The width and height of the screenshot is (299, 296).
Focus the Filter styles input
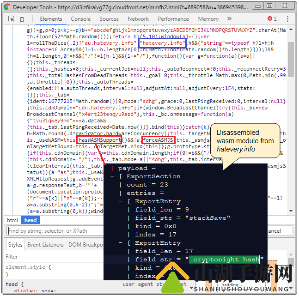[54, 257]
